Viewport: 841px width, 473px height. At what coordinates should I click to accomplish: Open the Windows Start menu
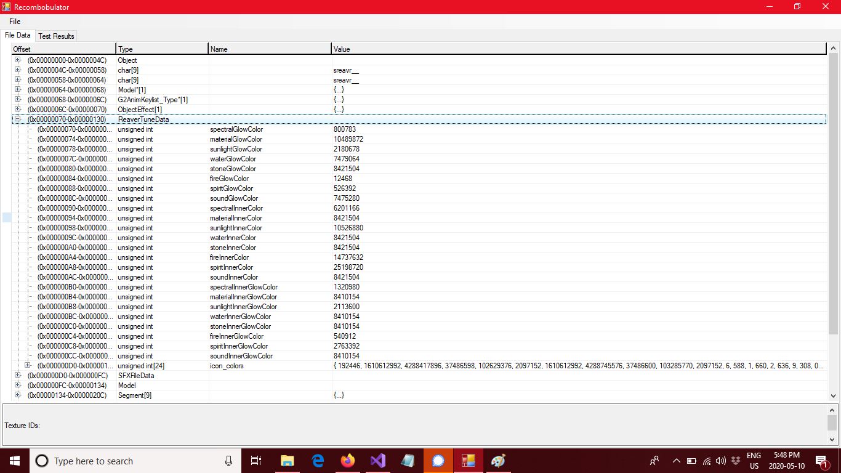14,461
